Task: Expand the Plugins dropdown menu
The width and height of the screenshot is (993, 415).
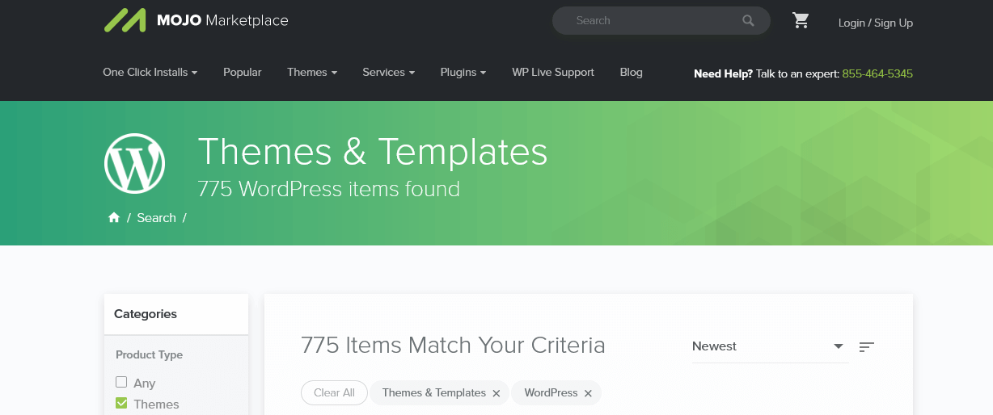Action: [x=463, y=72]
